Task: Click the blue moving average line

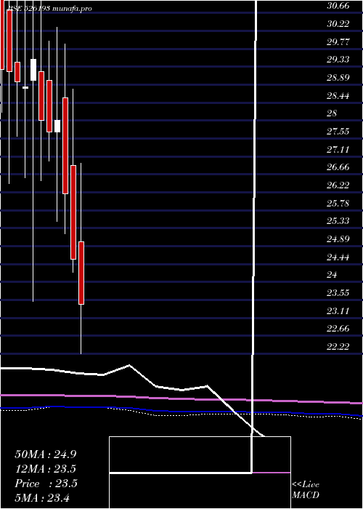Action: 181,411
